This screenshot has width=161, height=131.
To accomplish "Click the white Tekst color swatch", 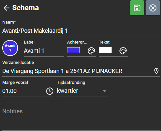I will [x=105, y=50].
